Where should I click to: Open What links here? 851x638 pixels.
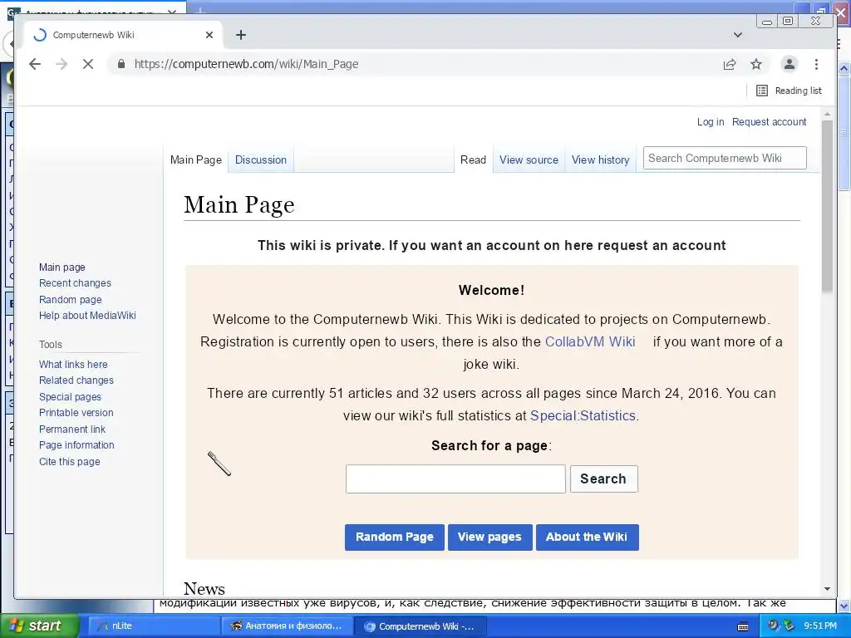click(x=73, y=365)
